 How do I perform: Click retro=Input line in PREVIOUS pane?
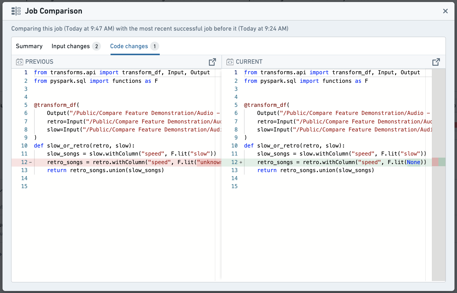[134, 121]
